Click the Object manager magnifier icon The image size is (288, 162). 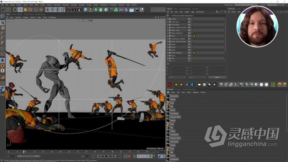(x=217, y=12)
